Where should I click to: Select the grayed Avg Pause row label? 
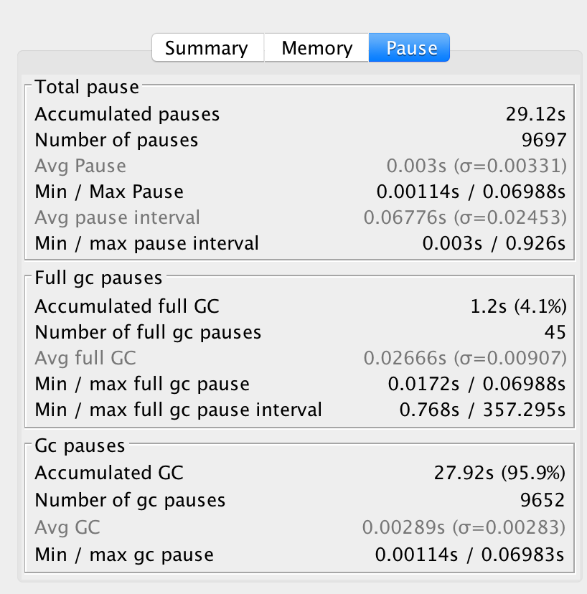(80, 166)
